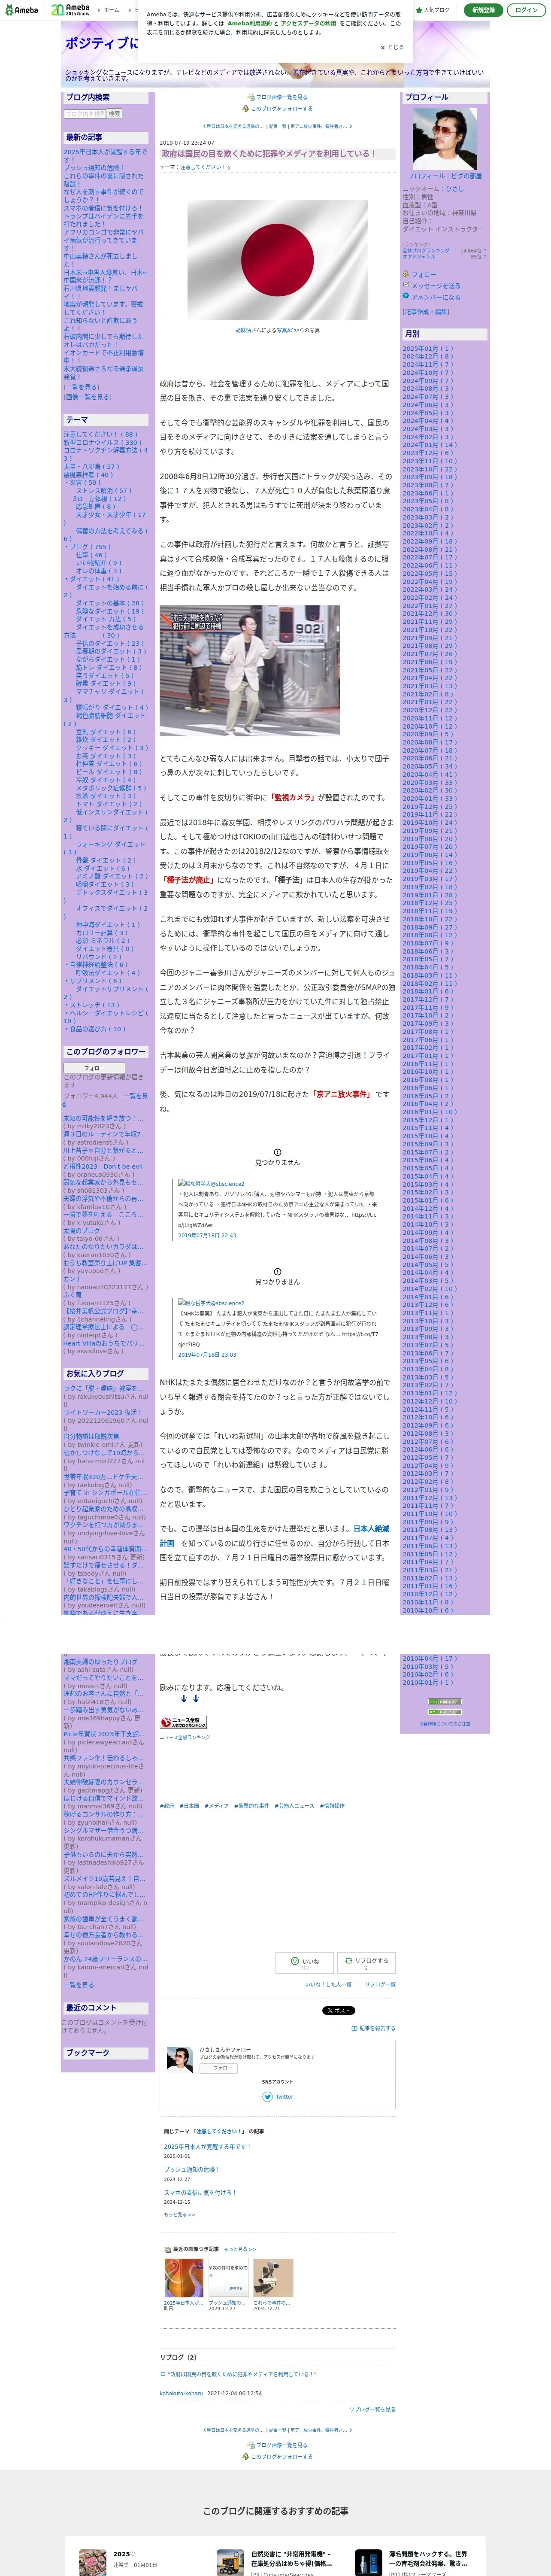
Task: Open the 20th Anniversary Ameba logo
Action: click(x=70, y=10)
